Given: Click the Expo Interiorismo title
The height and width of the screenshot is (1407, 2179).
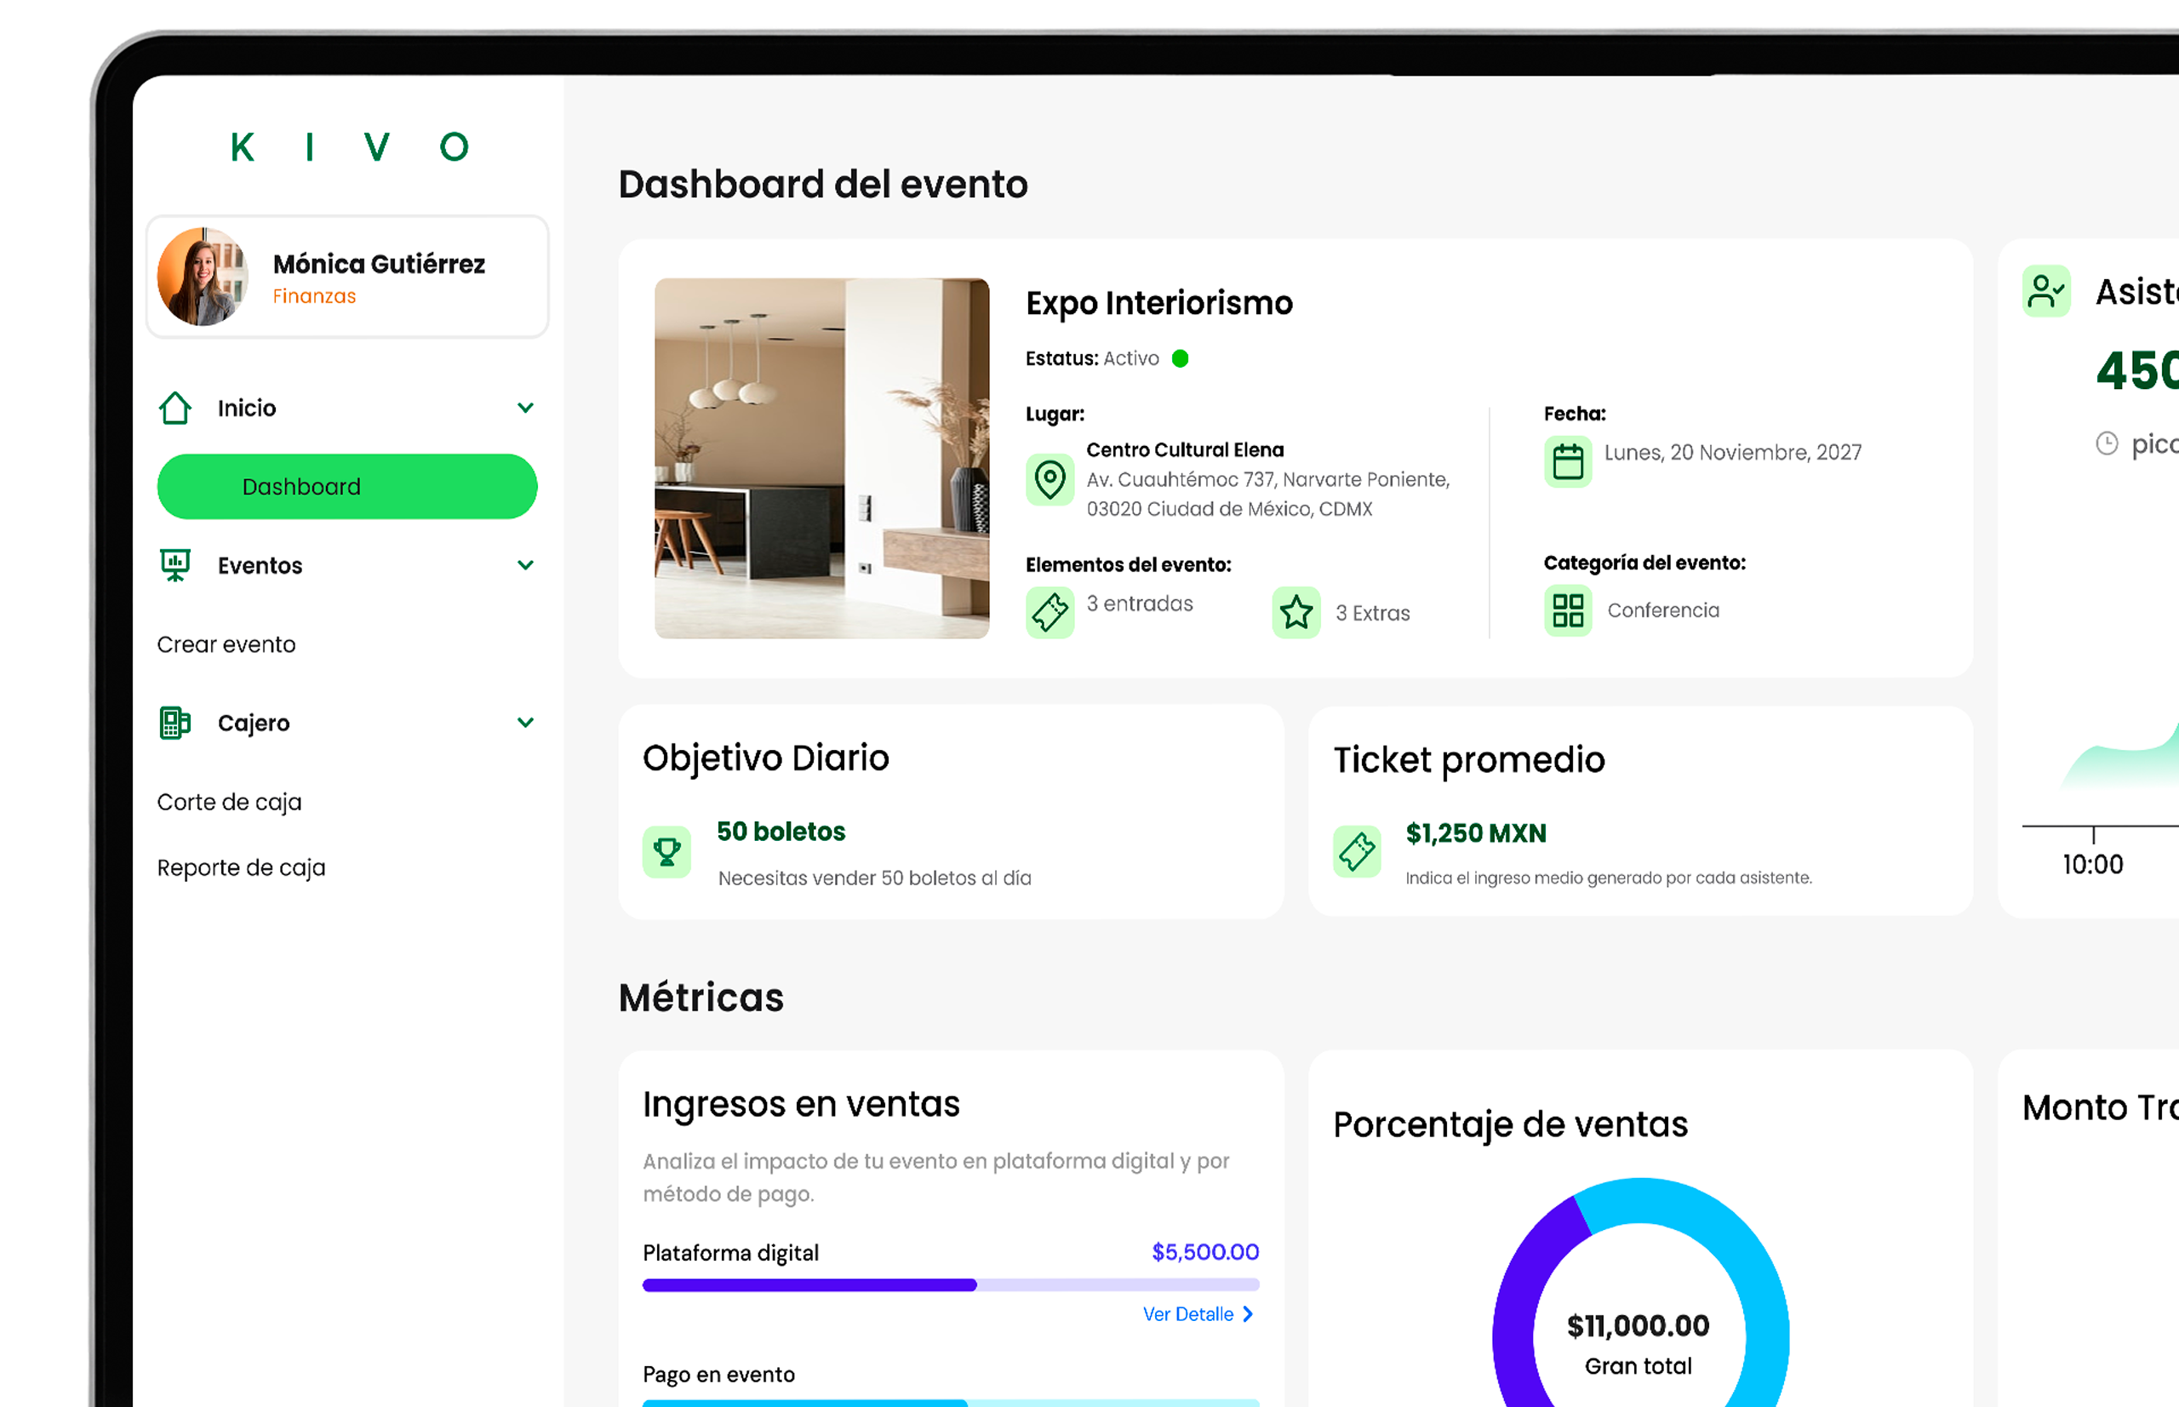Looking at the screenshot, I should (x=1159, y=302).
